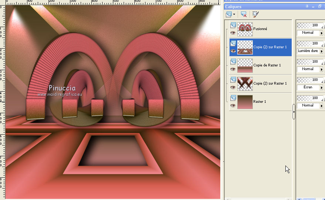Image resolution: width=325 pixels, height=200 pixels.
Task: Click the opacity slider of Raster 1 layer
Action: point(310,98)
